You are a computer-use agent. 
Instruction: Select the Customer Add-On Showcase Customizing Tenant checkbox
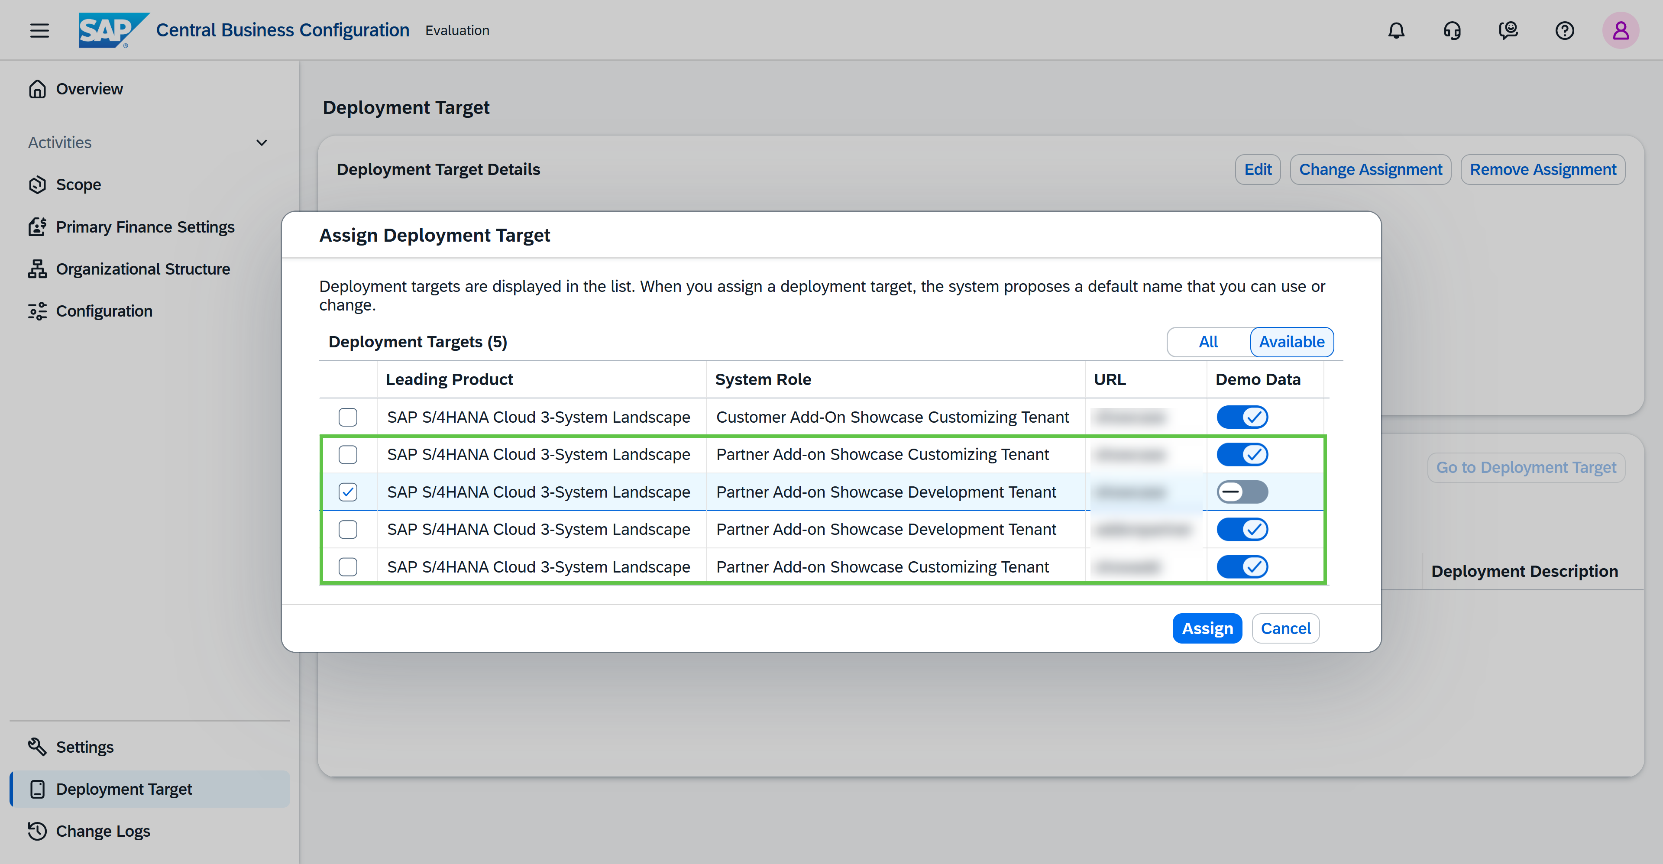click(348, 417)
